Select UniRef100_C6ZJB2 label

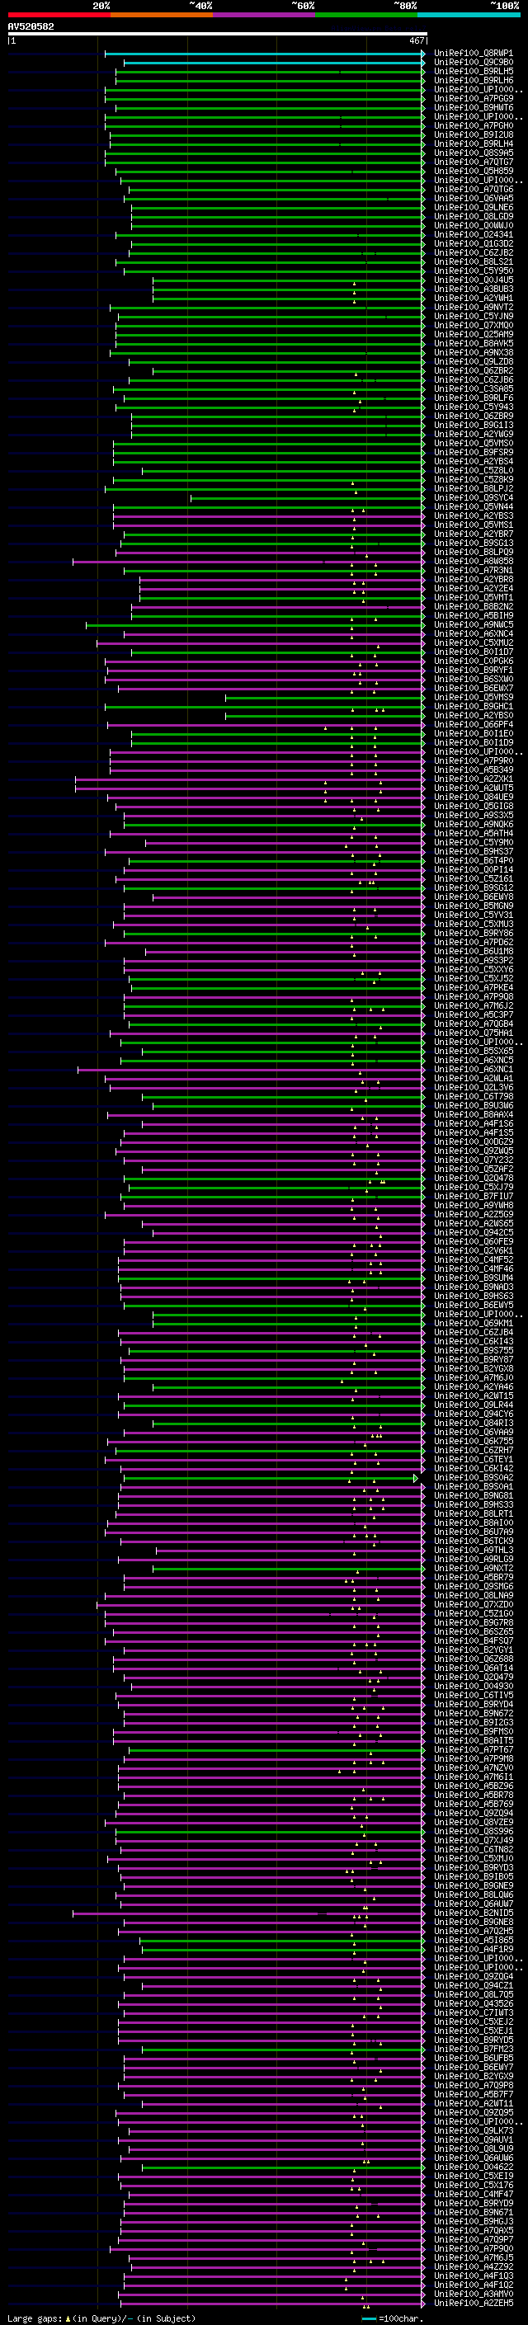473,252
